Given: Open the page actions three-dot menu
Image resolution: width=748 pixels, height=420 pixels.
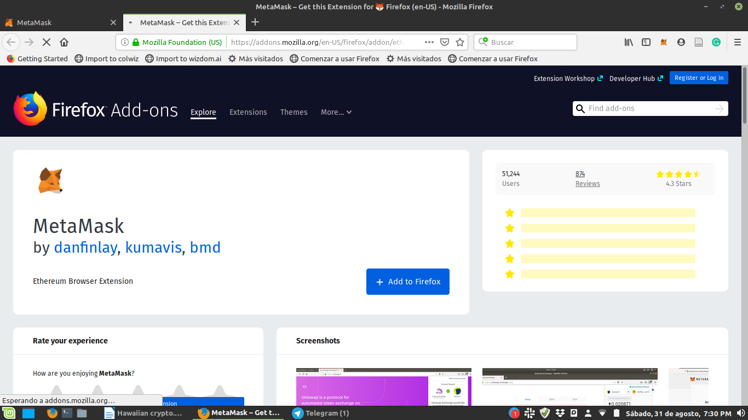Looking at the screenshot, I should pos(429,42).
